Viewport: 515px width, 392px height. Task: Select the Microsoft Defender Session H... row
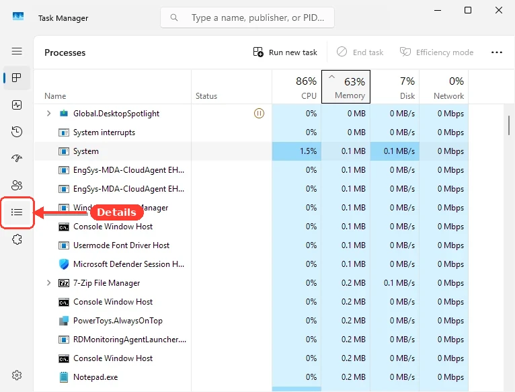click(251, 264)
